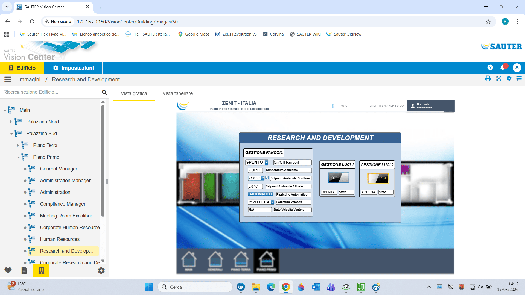Click the document icon in sidebar footer
This screenshot has height=295, width=525.
(24, 270)
